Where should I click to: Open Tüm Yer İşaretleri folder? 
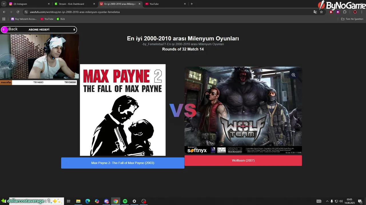click(x=352, y=19)
